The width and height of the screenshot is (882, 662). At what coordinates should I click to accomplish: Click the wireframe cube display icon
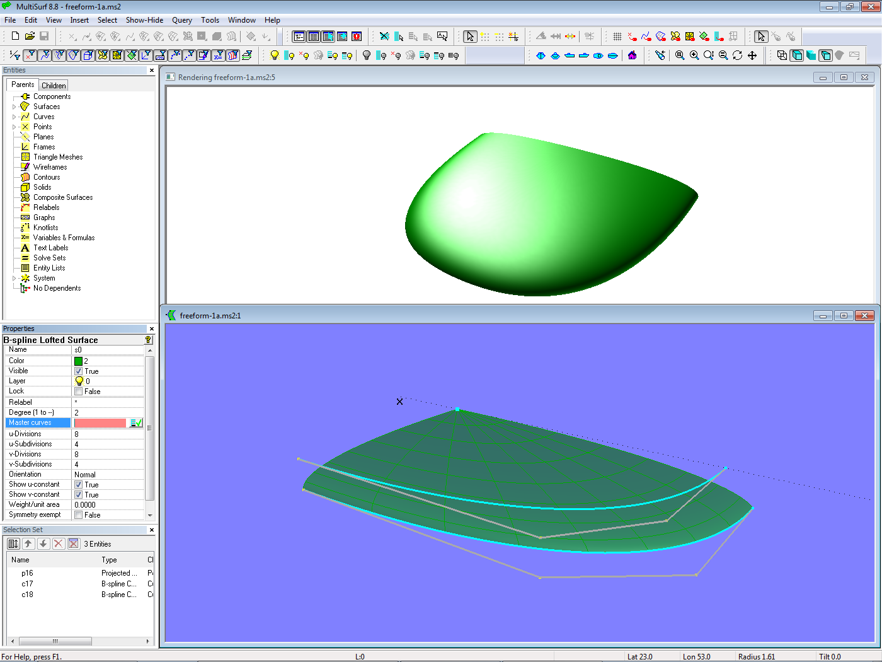click(x=782, y=55)
